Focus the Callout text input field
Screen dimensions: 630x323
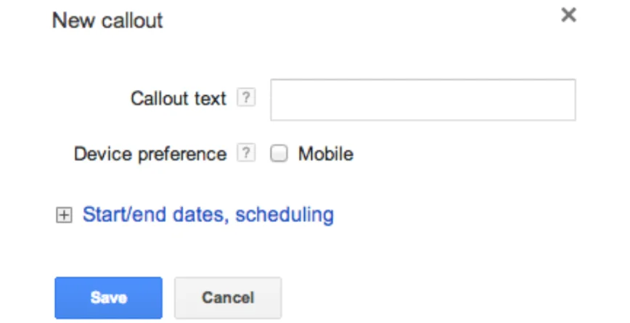tap(422, 100)
